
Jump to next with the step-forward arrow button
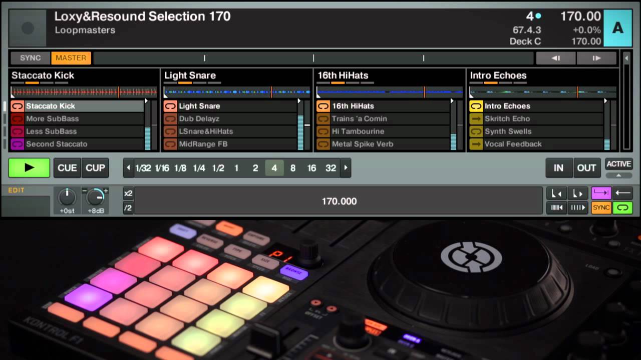(x=596, y=58)
